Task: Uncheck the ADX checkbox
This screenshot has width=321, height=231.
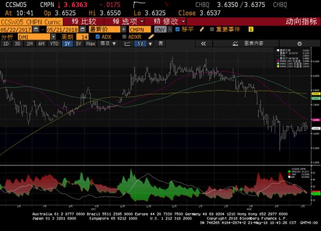Action: [98, 36]
